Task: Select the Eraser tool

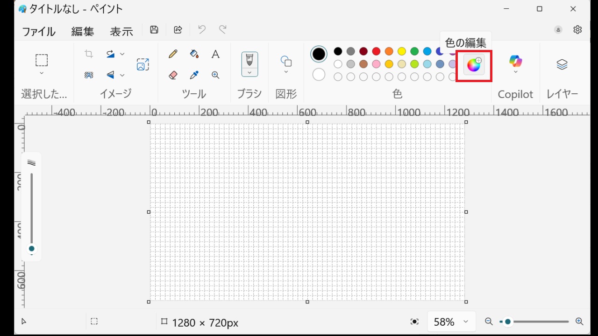Action: 173,75
